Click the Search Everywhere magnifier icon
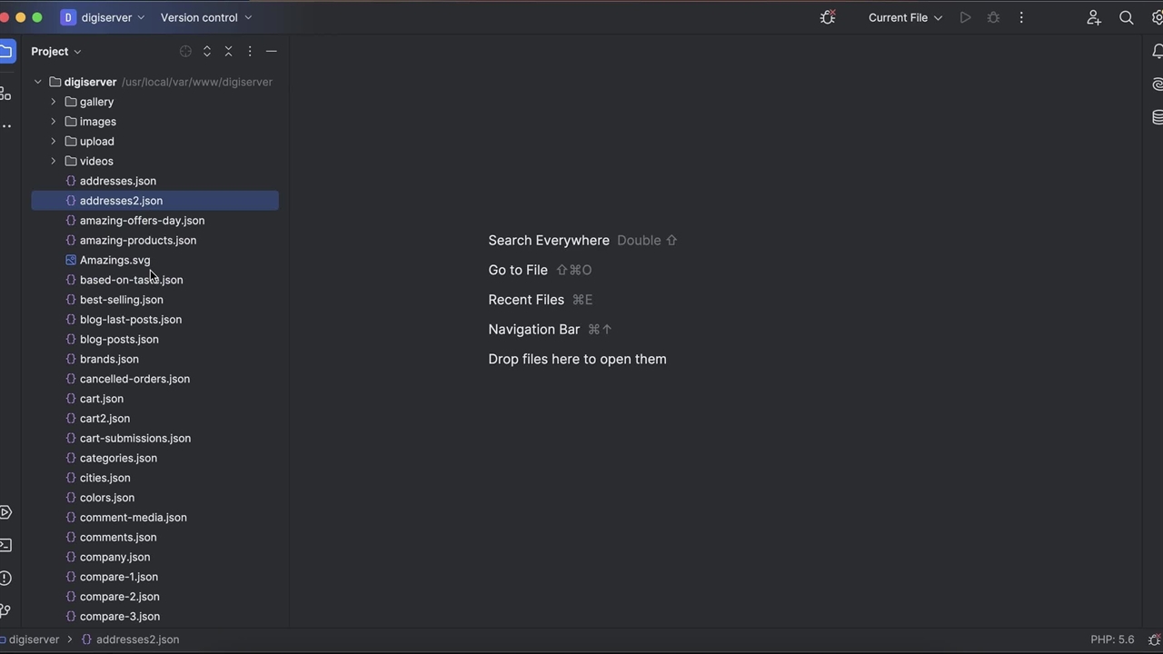The image size is (1163, 654). click(1126, 17)
